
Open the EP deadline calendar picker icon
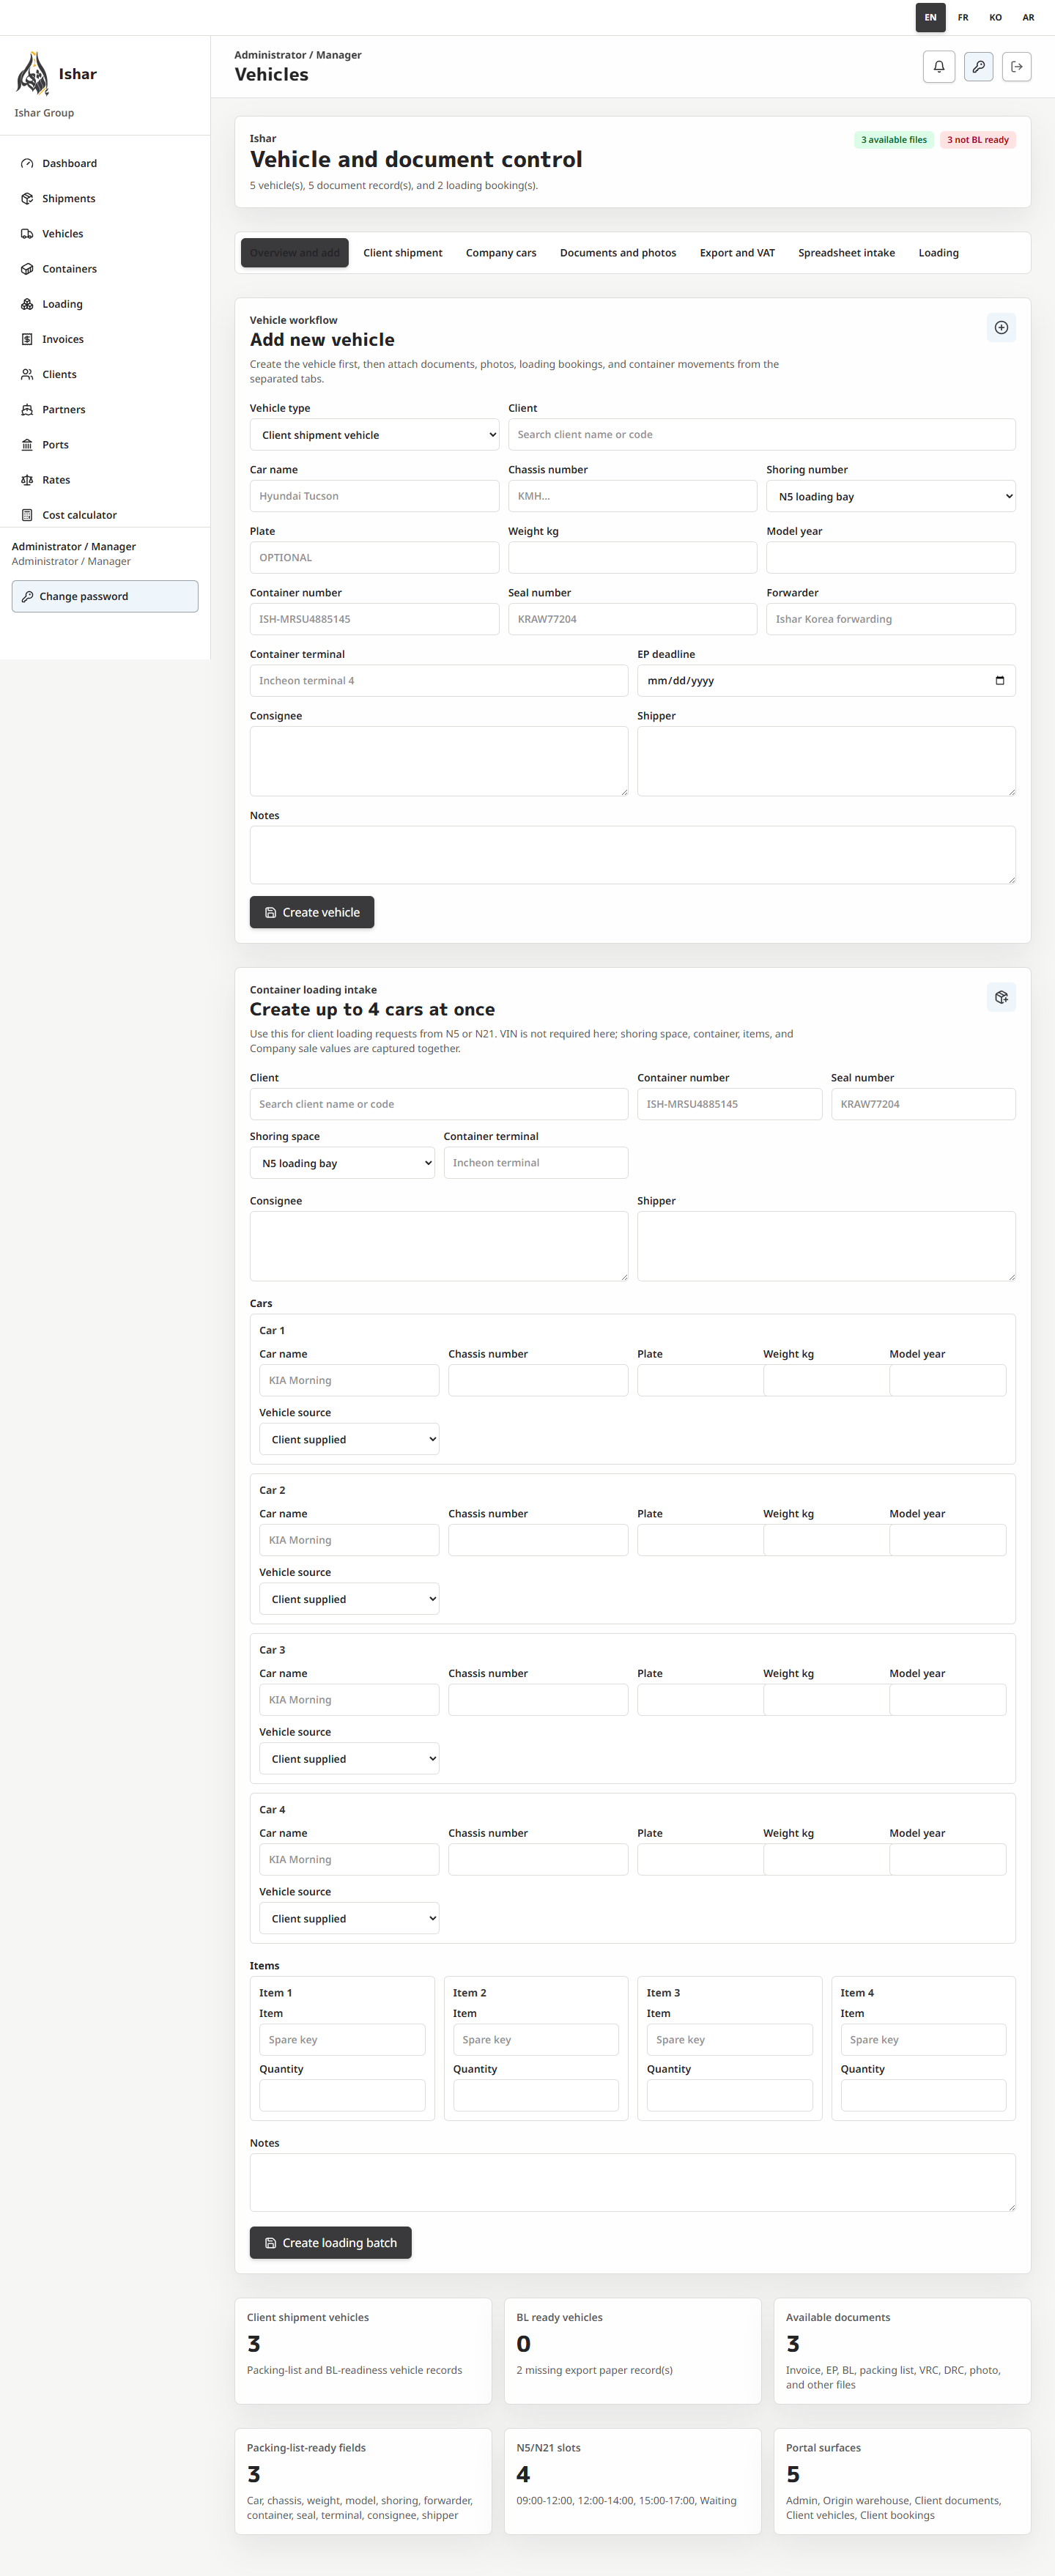point(999,681)
